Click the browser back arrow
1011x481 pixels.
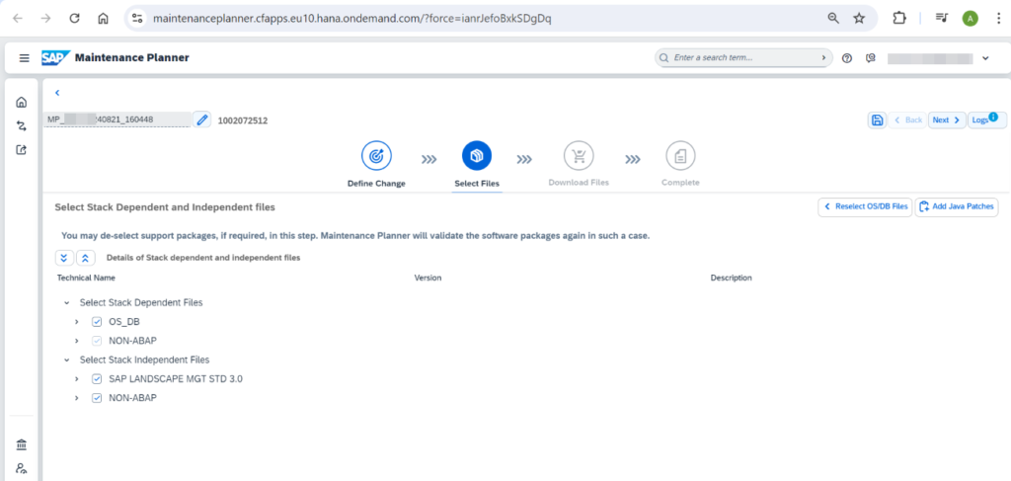(x=18, y=19)
